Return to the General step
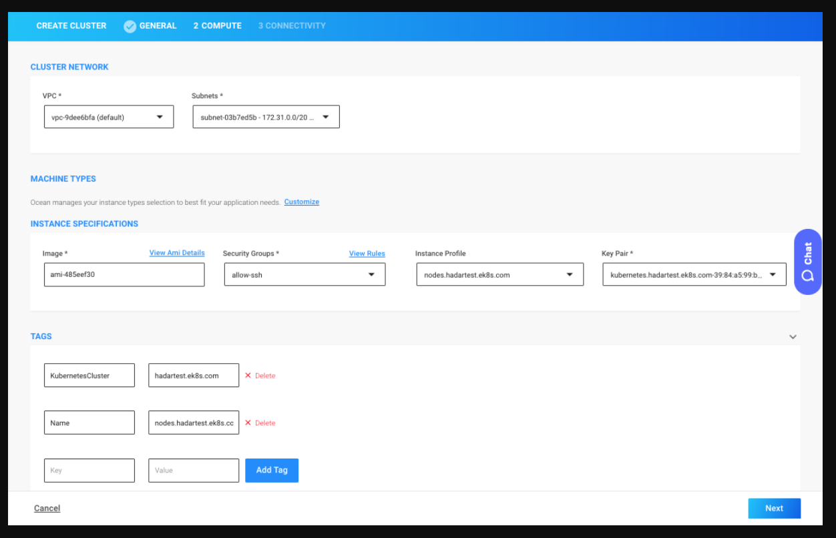The height and width of the screenshot is (538, 836). coord(158,26)
